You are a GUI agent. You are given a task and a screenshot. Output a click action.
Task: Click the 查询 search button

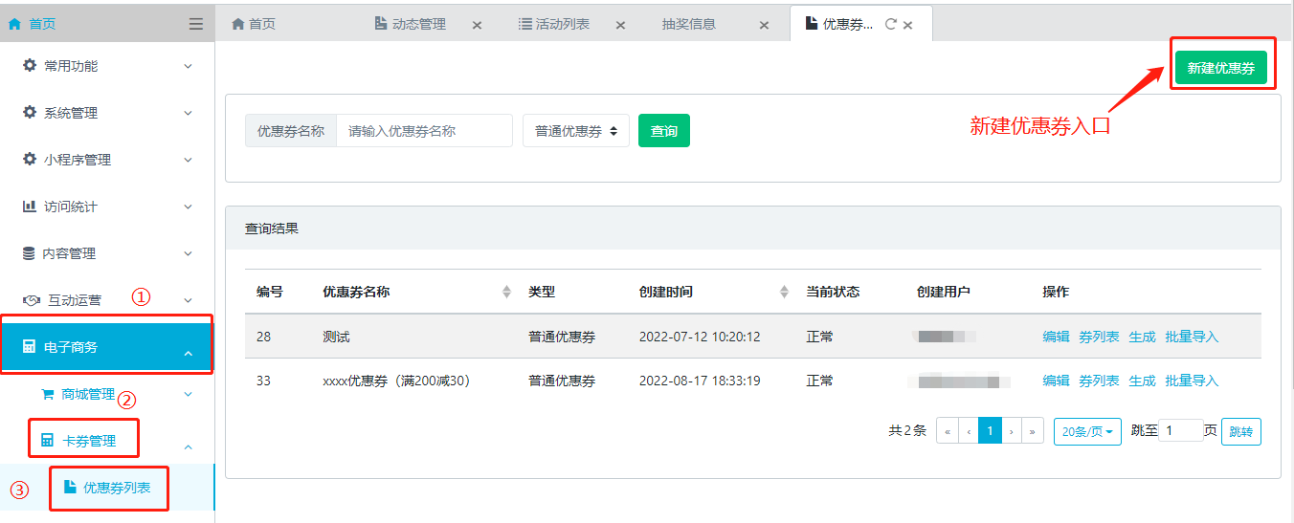click(x=663, y=131)
